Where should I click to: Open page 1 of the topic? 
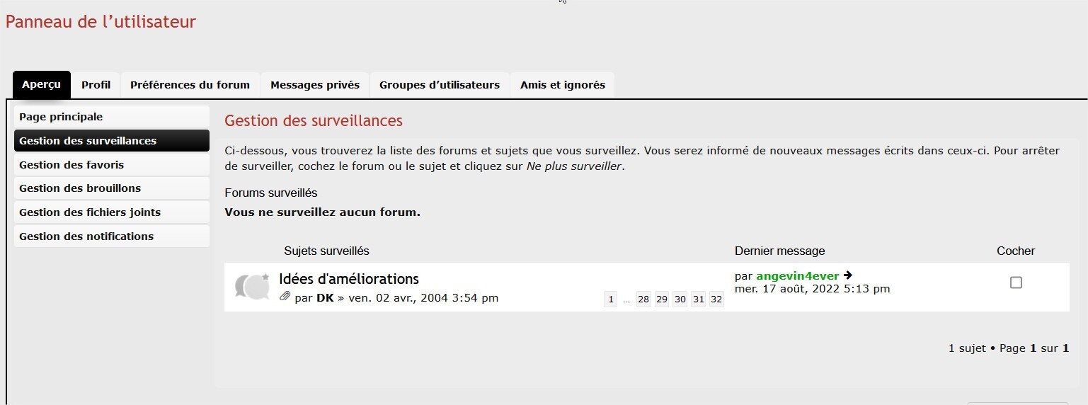click(x=610, y=300)
